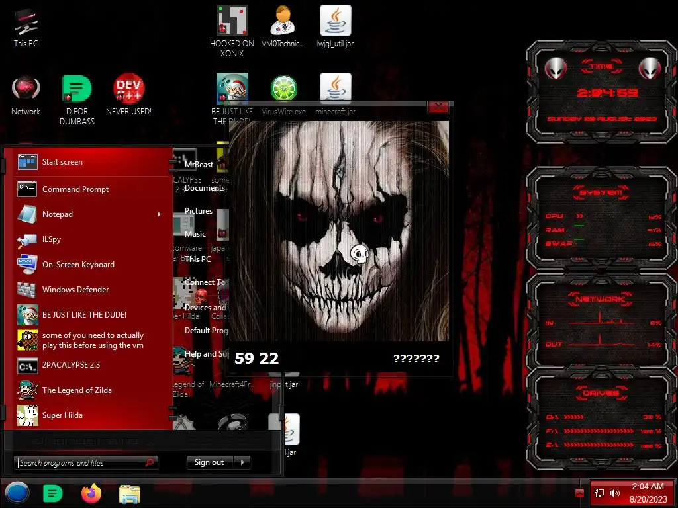
Task: Open D FOR DUMBASS desktop icon
Action: (x=77, y=101)
